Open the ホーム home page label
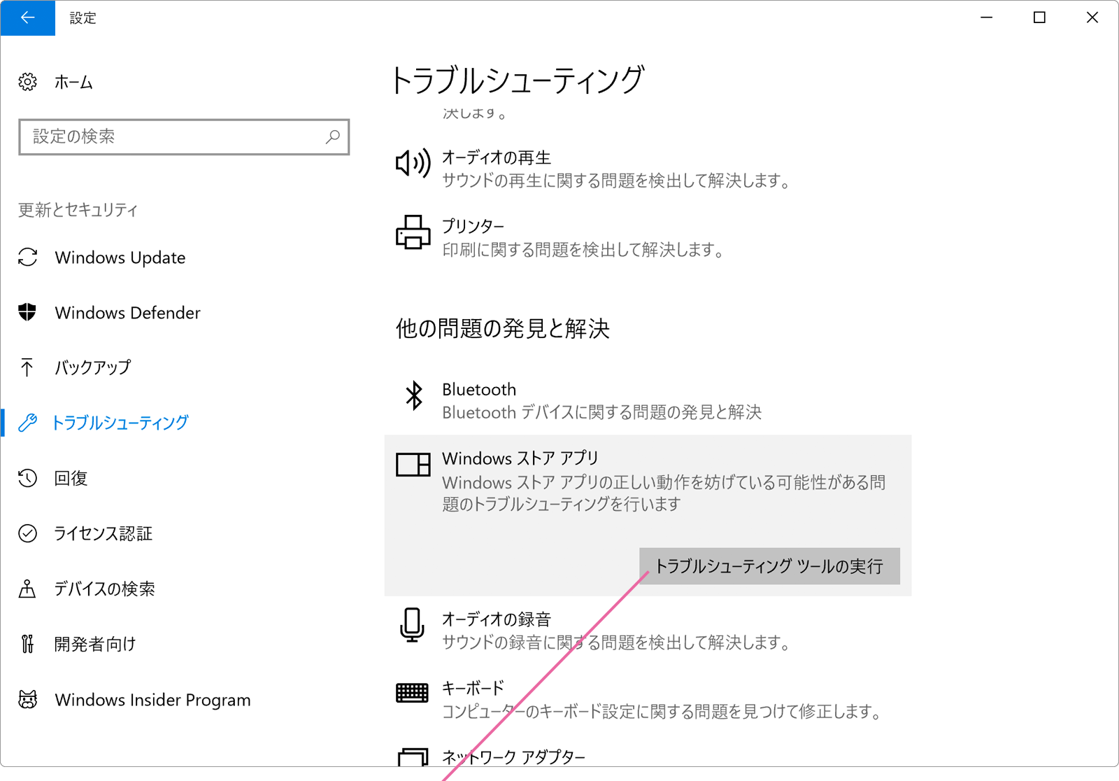The width and height of the screenshot is (1119, 781). coord(73,83)
